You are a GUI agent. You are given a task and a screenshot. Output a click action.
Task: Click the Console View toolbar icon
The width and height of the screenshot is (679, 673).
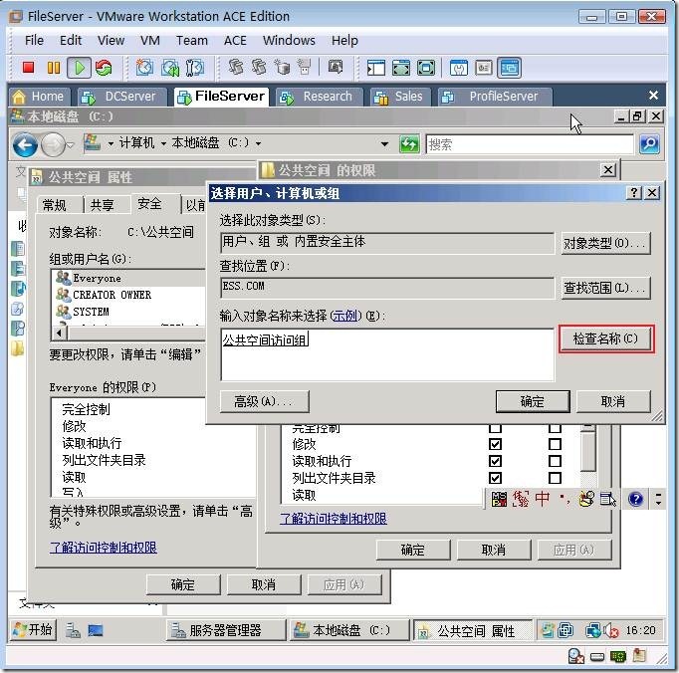pos(510,68)
